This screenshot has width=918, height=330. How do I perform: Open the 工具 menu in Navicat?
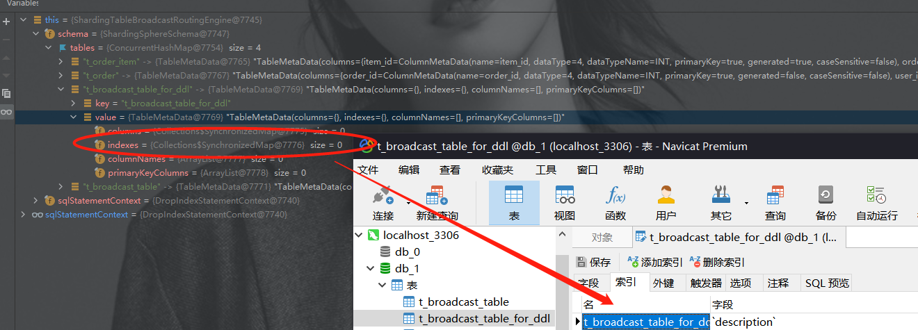point(546,170)
